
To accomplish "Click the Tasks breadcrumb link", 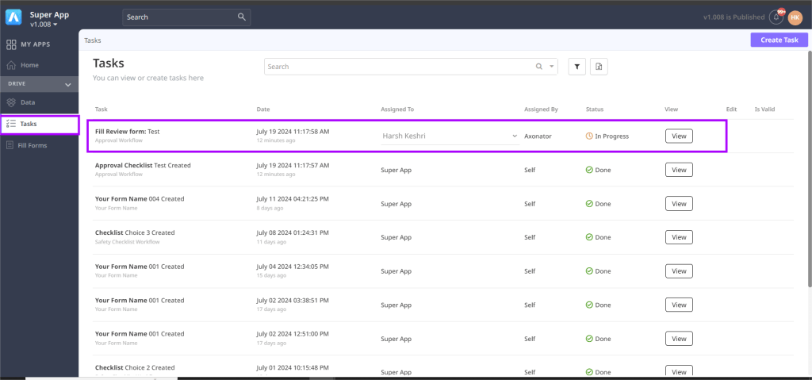I will click(93, 40).
